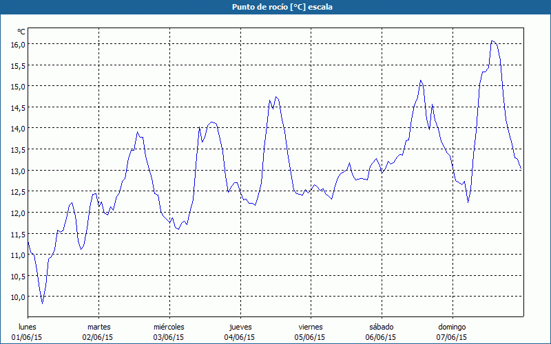Click the 03/06/15 date label
Screen dimensions: 551x344
[168, 337]
